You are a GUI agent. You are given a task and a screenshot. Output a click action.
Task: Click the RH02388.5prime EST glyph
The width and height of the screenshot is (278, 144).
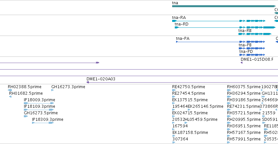[x=10, y=90]
